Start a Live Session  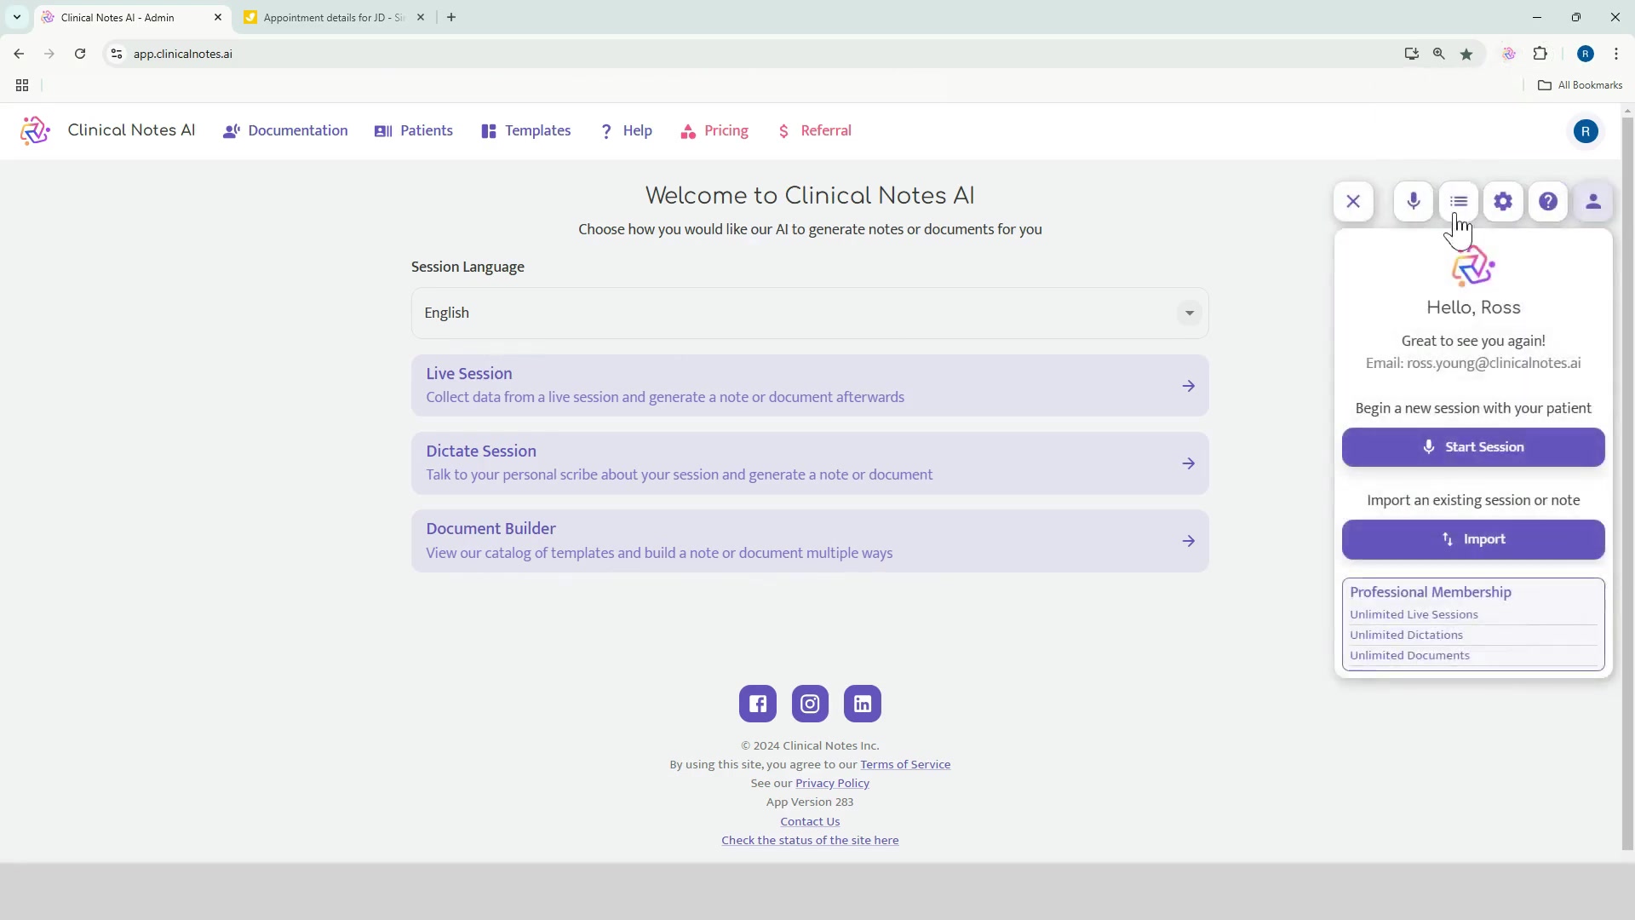coord(810,386)
